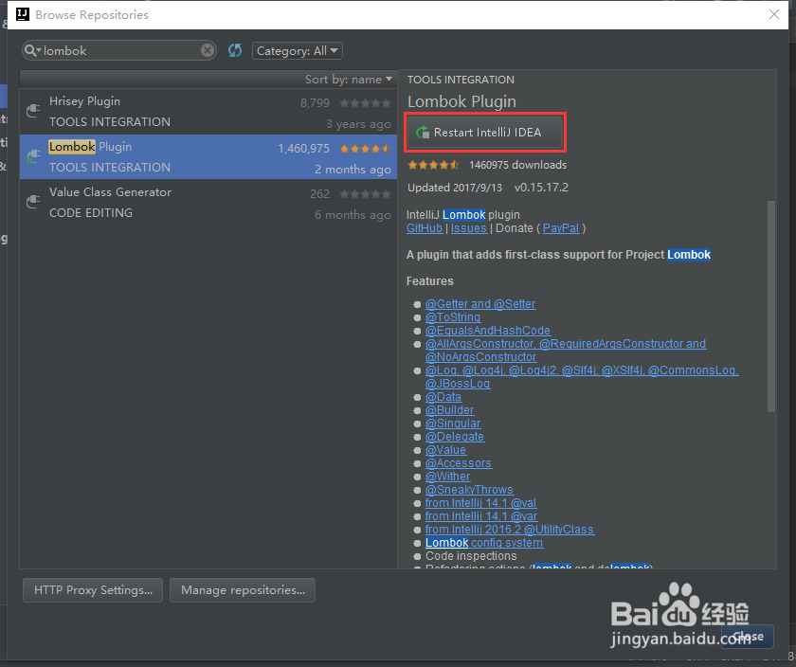Image resolution: width=796 pixels, height=667 pixels.
Task: Open the @Data link
Action: (x=443, y=397)
